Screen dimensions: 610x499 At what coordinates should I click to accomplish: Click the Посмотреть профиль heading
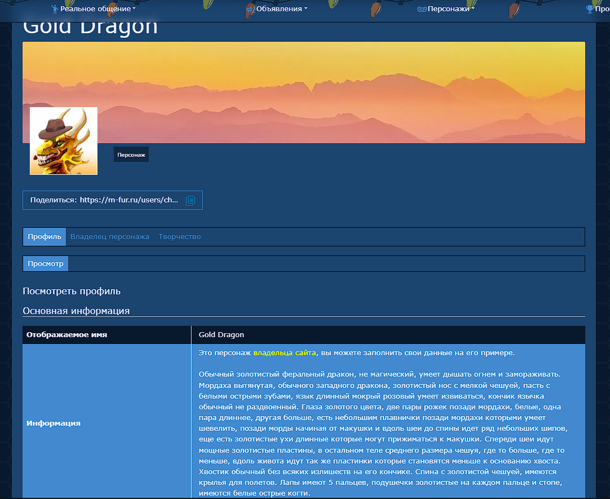click(72, 292)
